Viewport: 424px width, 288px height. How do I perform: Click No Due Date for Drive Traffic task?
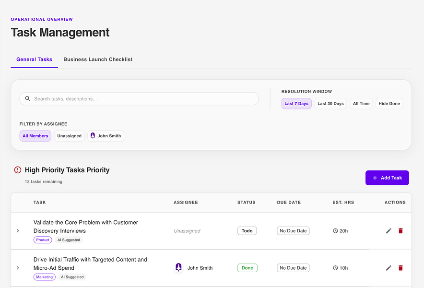(293, 268)
